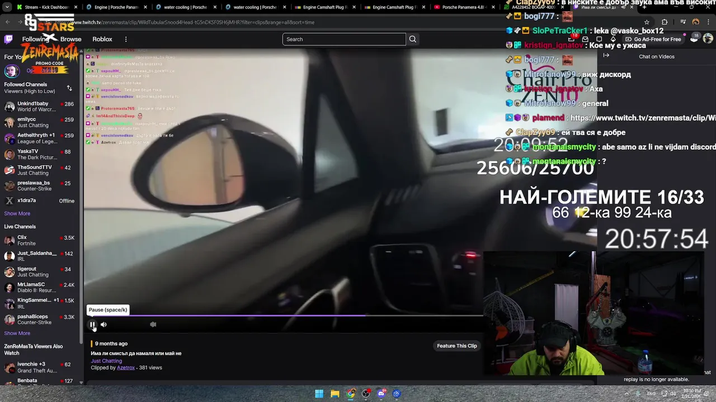Collapse the Chat on Videos panel arrow
Screen dimensions: 716x402
pos(606,55)
